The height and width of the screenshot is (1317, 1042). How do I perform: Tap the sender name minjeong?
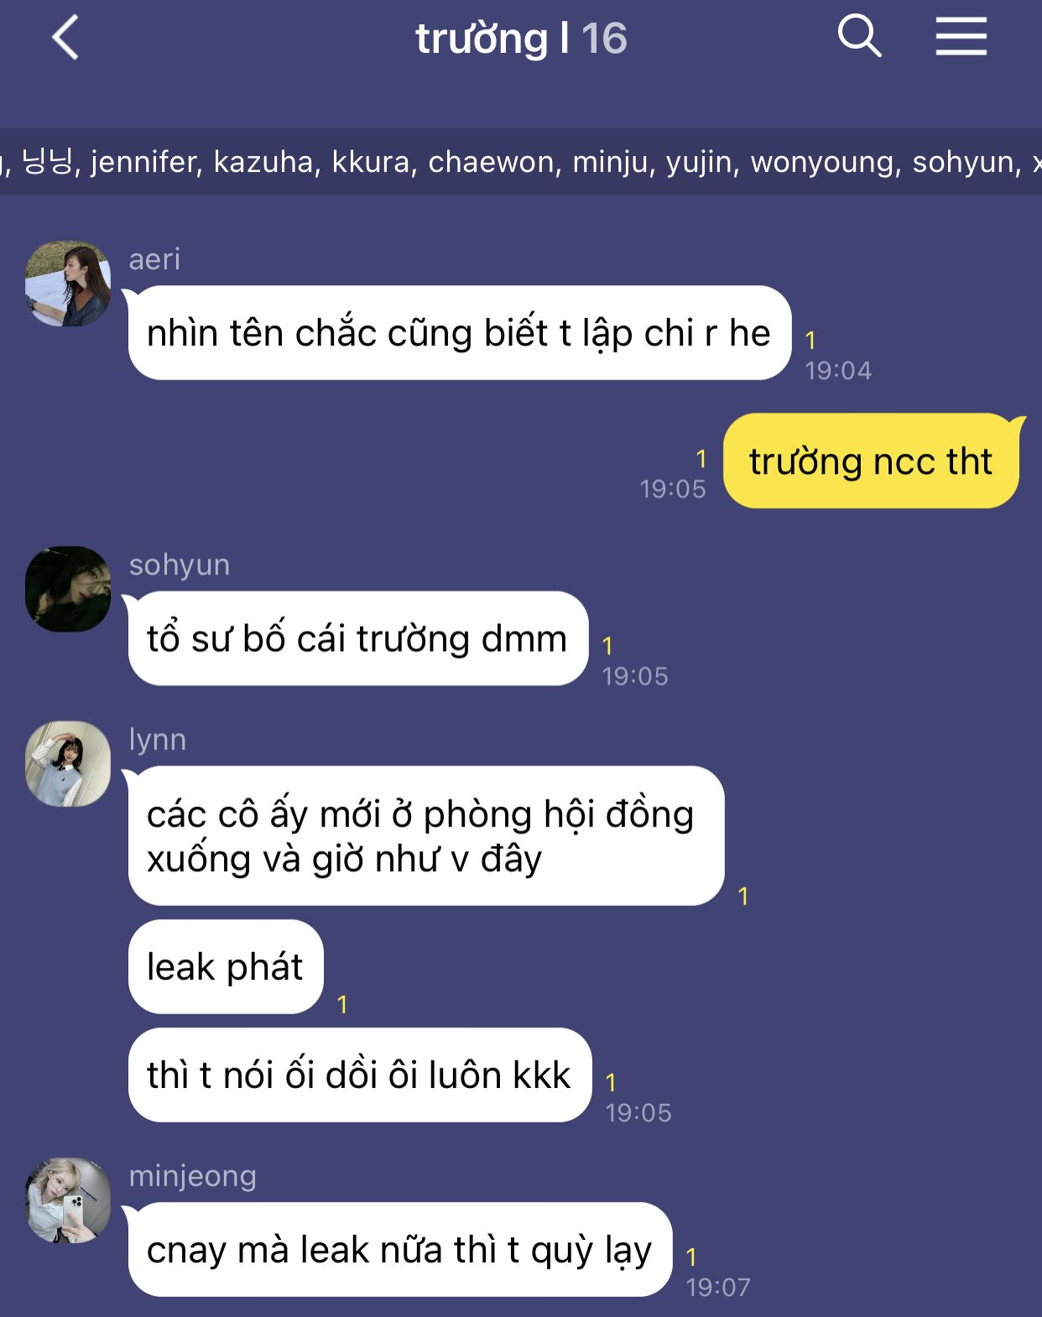193,1176
